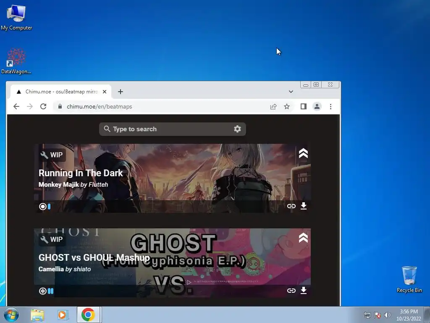This screenshot has height=323, width=430.
Task: Copy link for GHOST vs GHOUL Mashup
Action: tap(291, 291)
